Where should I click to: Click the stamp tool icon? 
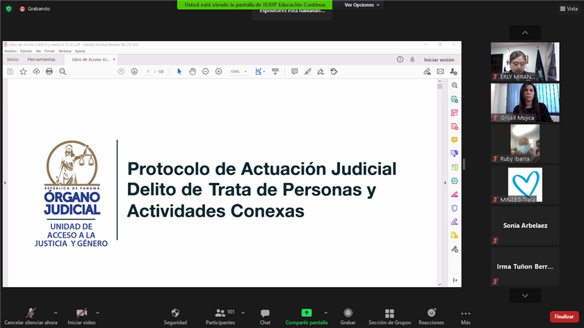[334, 72]
